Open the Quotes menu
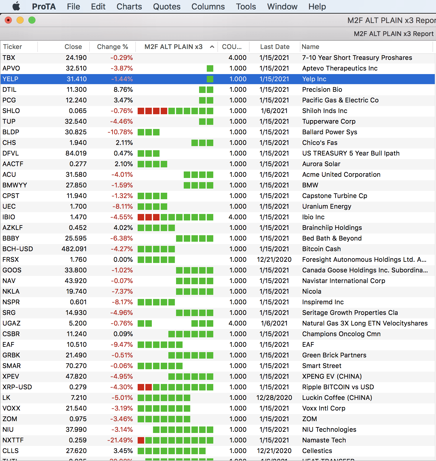The height and width of the screenshot is (461, 436). (x=167, y=6)
